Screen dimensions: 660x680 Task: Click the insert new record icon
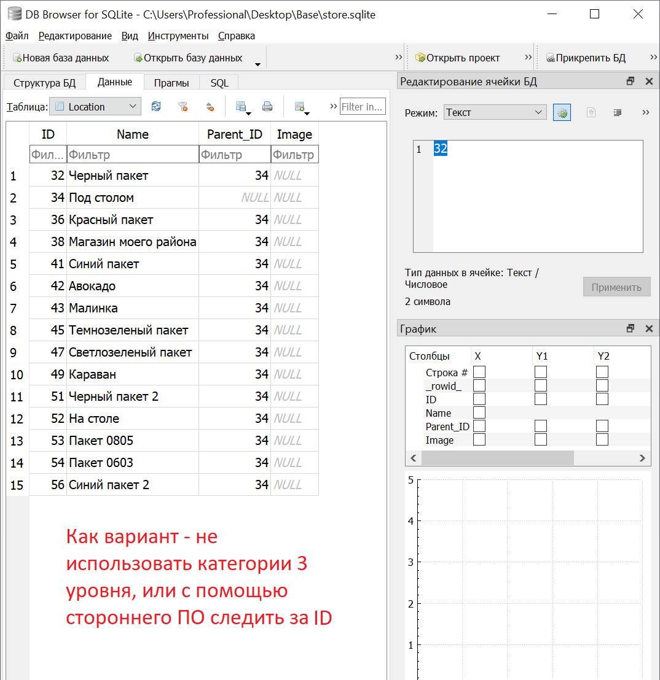pyautogui.click(x=301, y=106)
